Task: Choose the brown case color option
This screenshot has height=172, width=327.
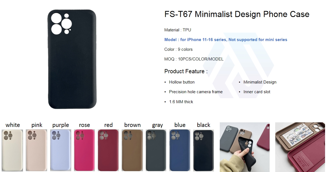Action: pyautogui.click(x=132, y=150)
